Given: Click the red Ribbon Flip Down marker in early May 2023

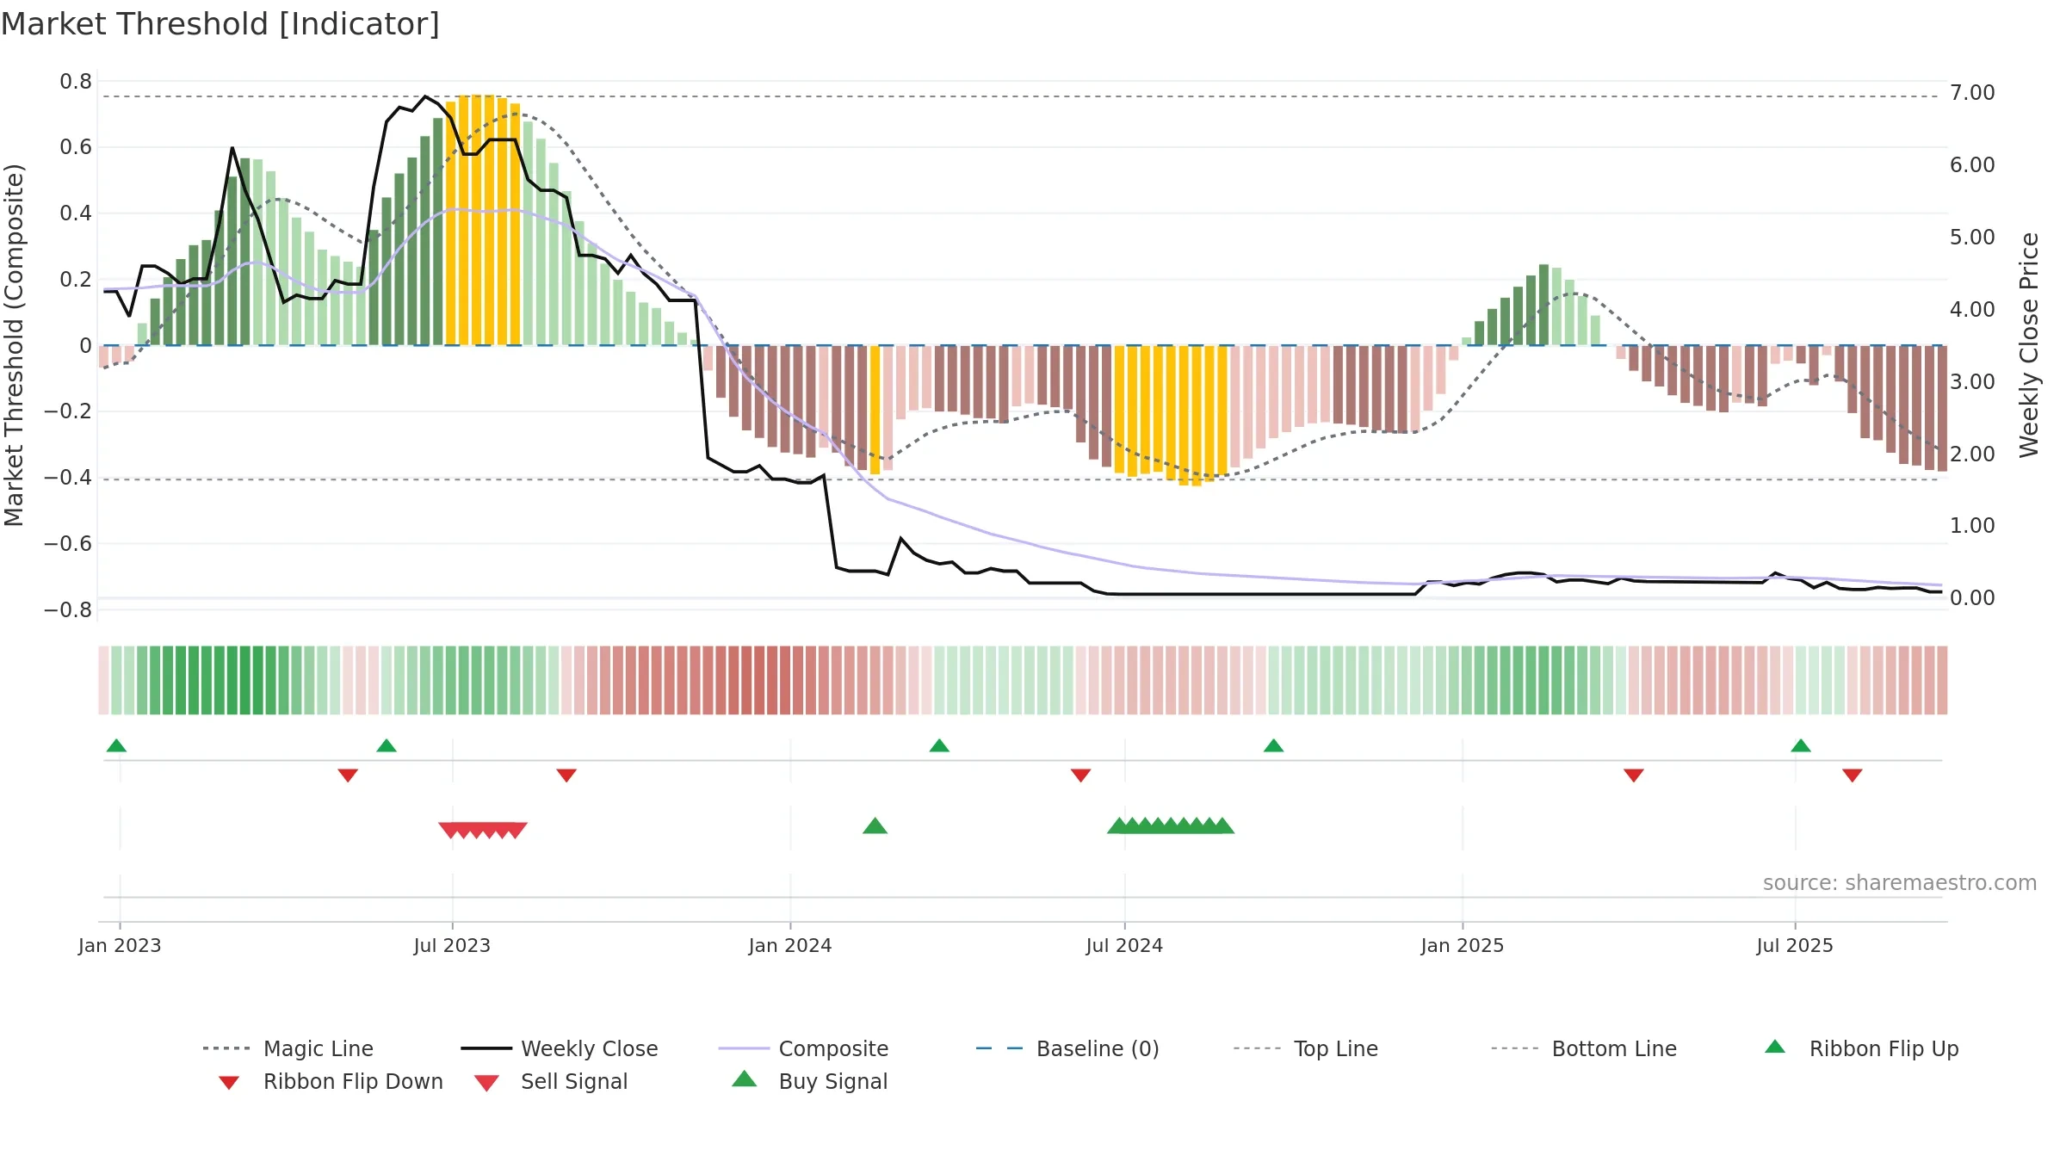Looking at the screenshot, I should 348,776.
